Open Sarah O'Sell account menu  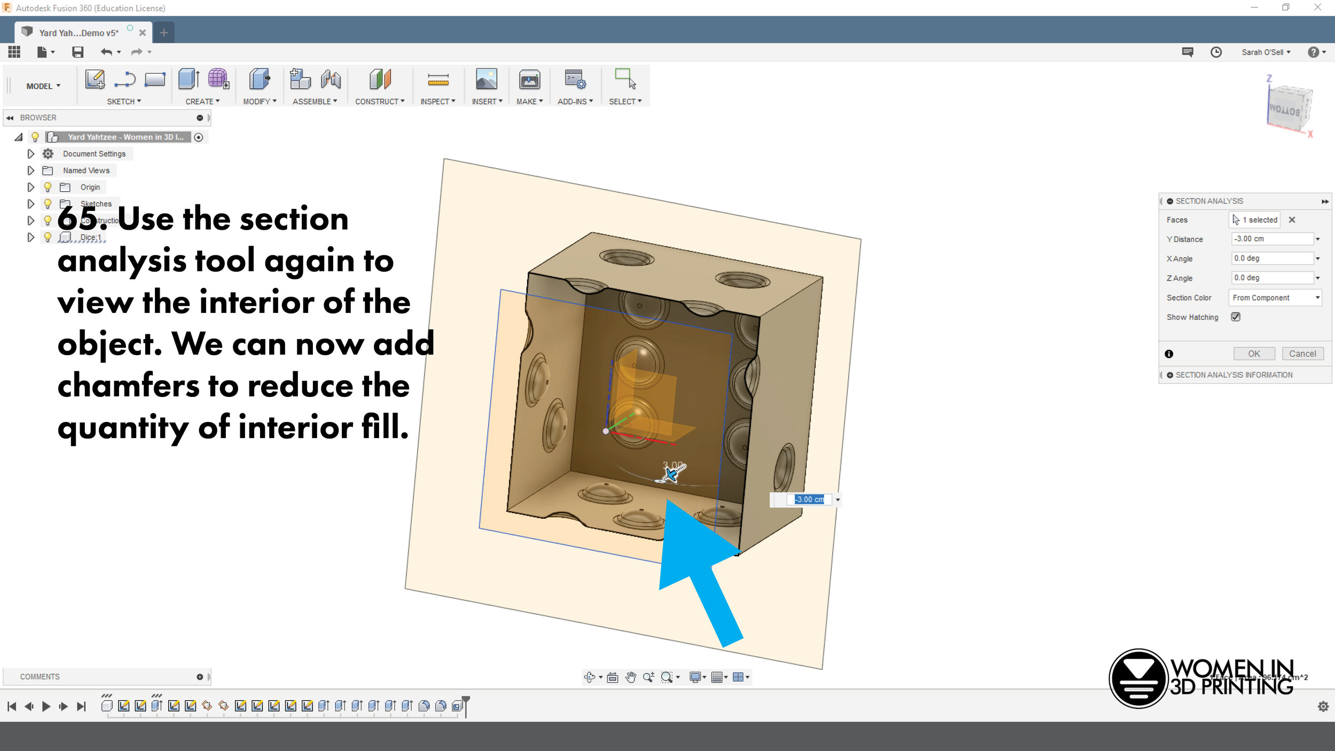pyautogui.click(x=1266, y=52)
